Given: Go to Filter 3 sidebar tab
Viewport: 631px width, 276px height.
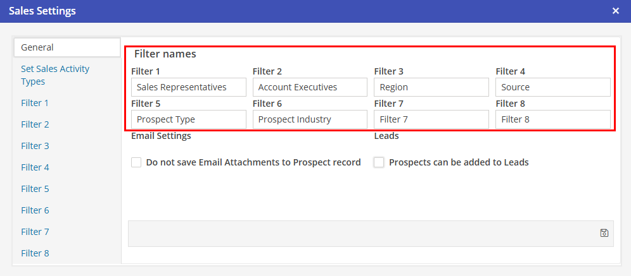Looking at the screenshot, I should point(35,146).
